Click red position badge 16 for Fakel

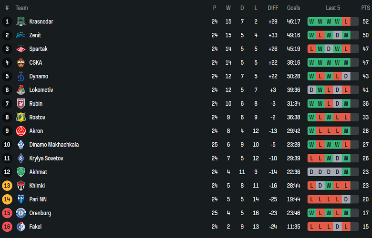pos(7,227)
